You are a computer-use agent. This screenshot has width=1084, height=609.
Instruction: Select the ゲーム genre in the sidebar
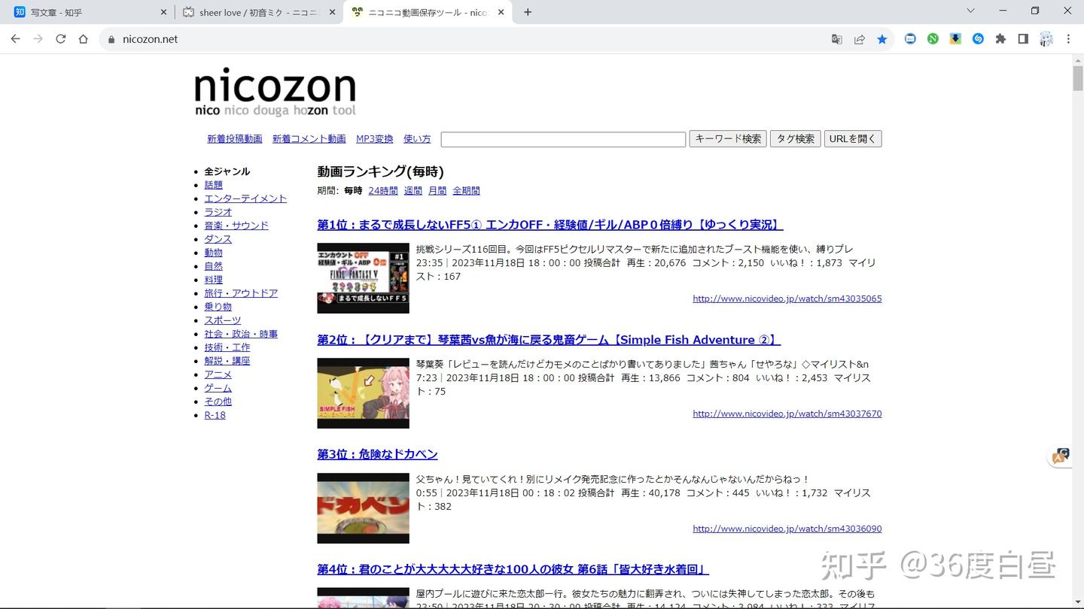pyautogui.click(x=217, y=388)
